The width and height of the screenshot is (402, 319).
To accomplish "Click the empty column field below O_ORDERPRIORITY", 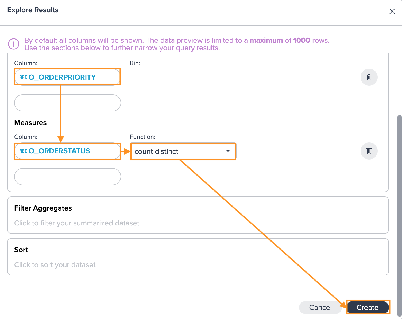I will 67,103.
